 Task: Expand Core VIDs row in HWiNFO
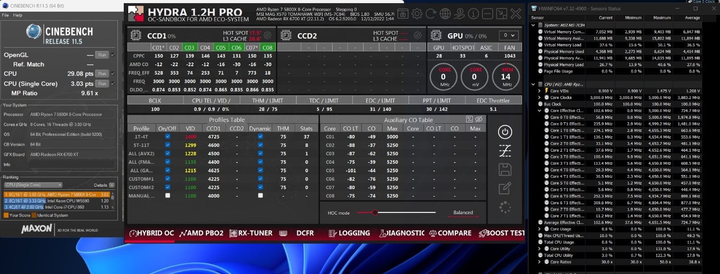click(540, 91)
